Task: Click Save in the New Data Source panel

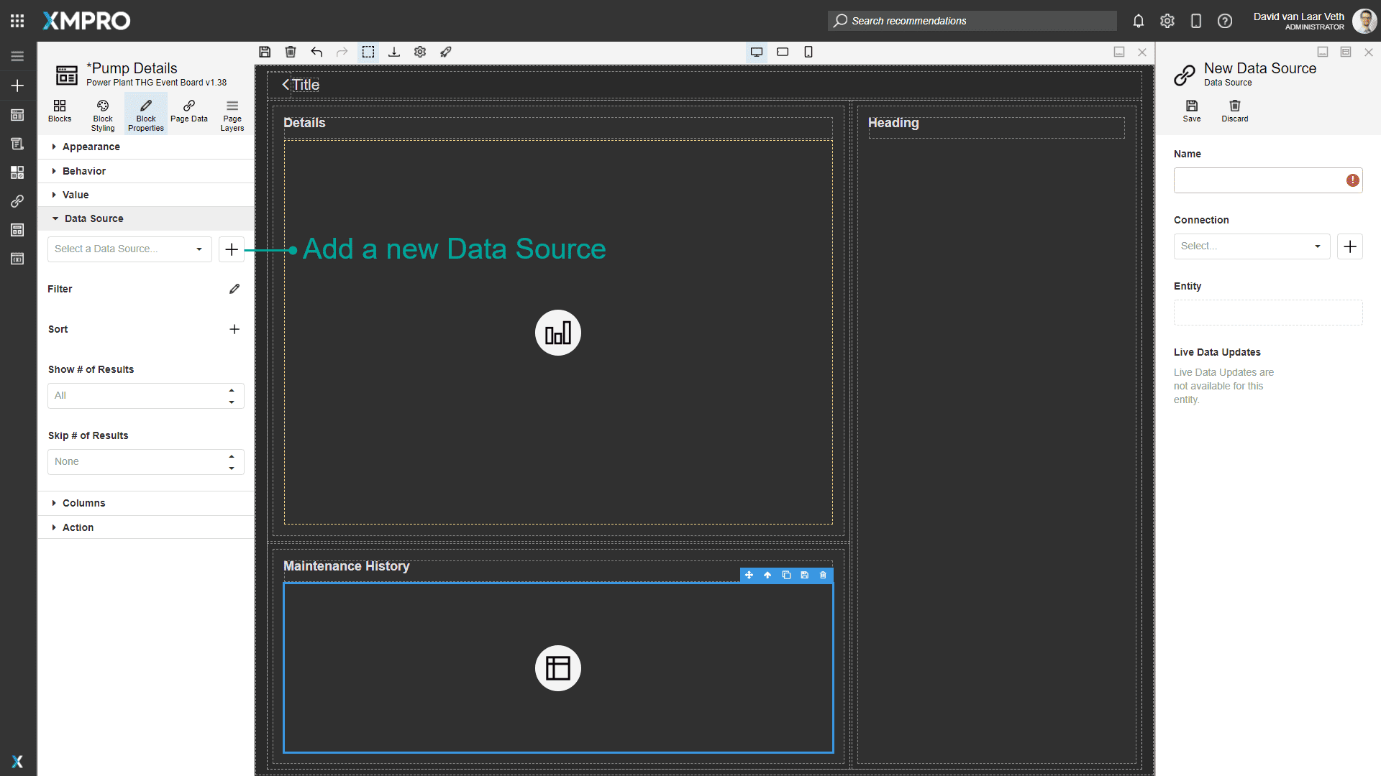Action: (x=1192, y=111)
